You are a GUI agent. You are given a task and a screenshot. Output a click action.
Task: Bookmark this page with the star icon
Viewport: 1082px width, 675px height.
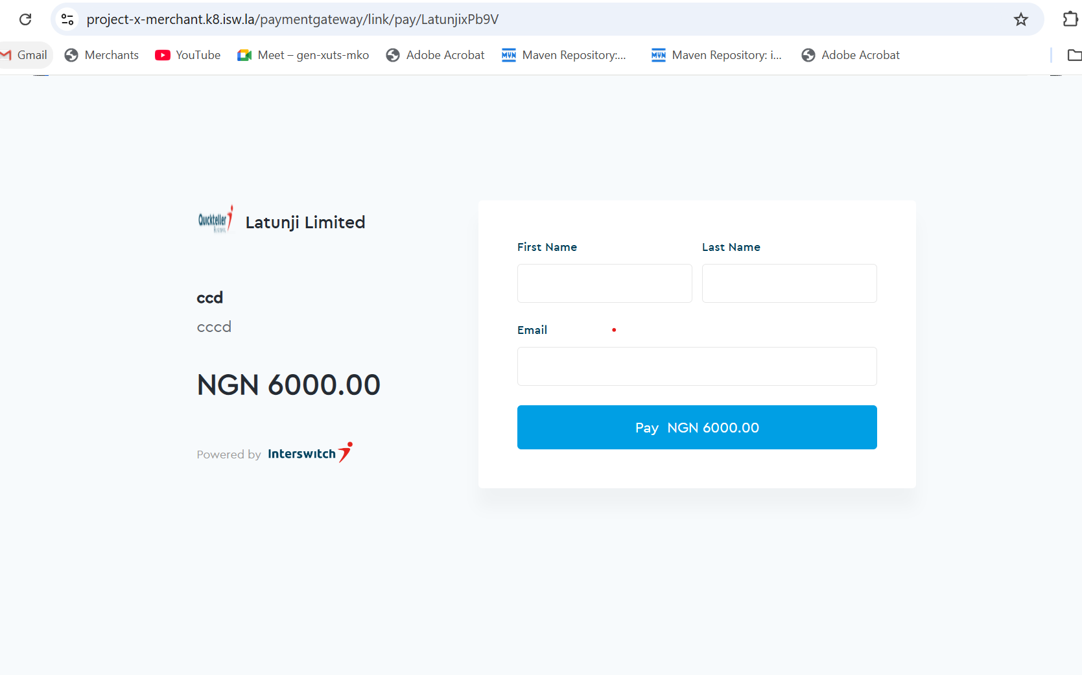(1021, 19)
